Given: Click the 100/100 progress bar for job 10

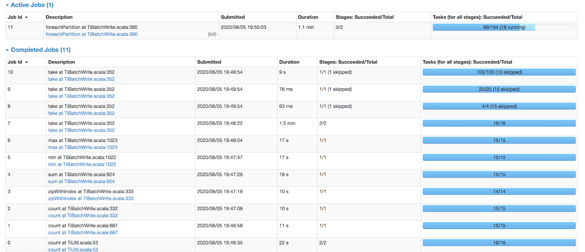Looking at the screenshot, I should coord(498,72).
